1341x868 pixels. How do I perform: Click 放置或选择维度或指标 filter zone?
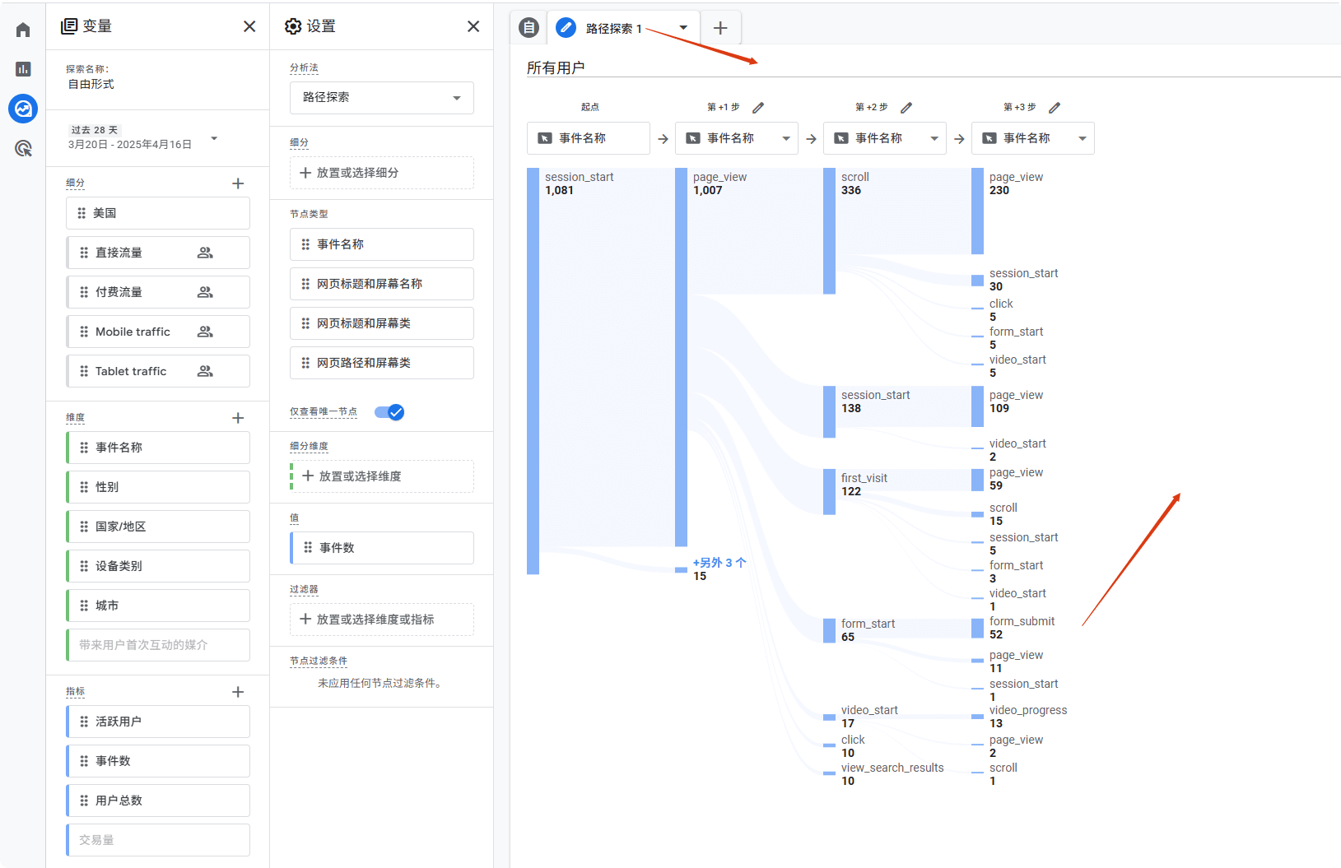382,620
